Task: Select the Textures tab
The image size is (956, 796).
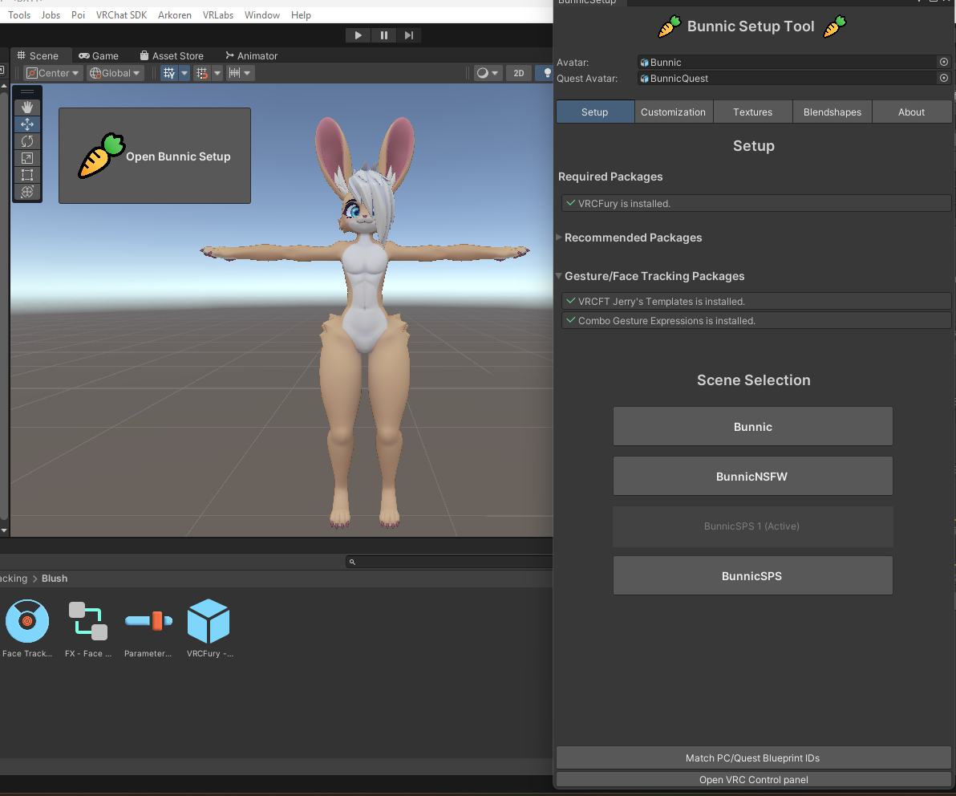Action: coord(752,112)
